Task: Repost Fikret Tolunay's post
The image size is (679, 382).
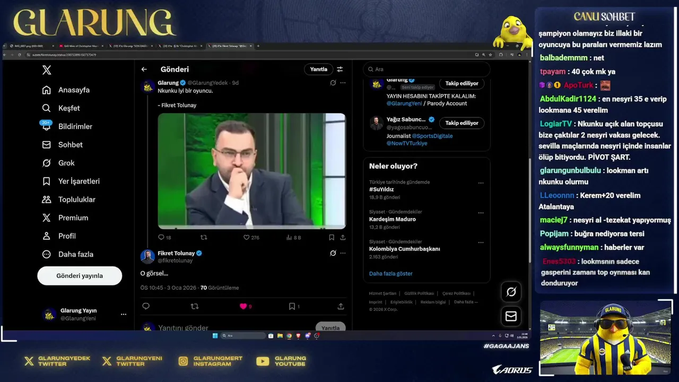Action: point(195,306)
